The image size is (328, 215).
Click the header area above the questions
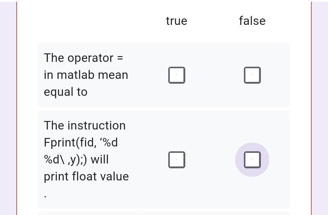(164, 21)
